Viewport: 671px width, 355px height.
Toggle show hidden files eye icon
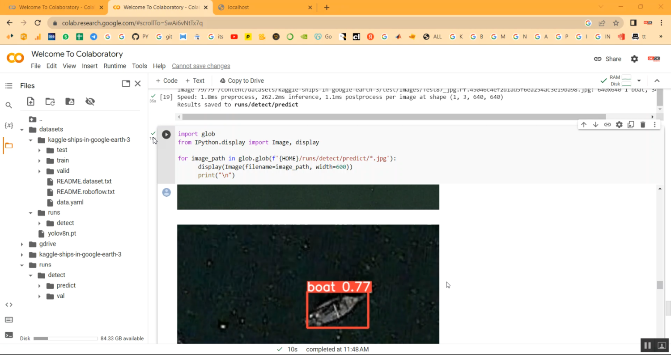(x=90, y=101)
